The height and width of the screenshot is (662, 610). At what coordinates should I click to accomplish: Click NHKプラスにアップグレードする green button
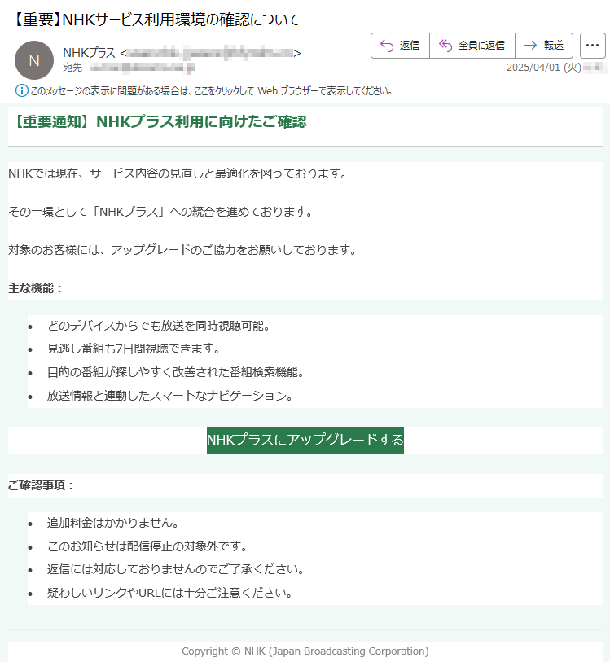coord(305,441)
